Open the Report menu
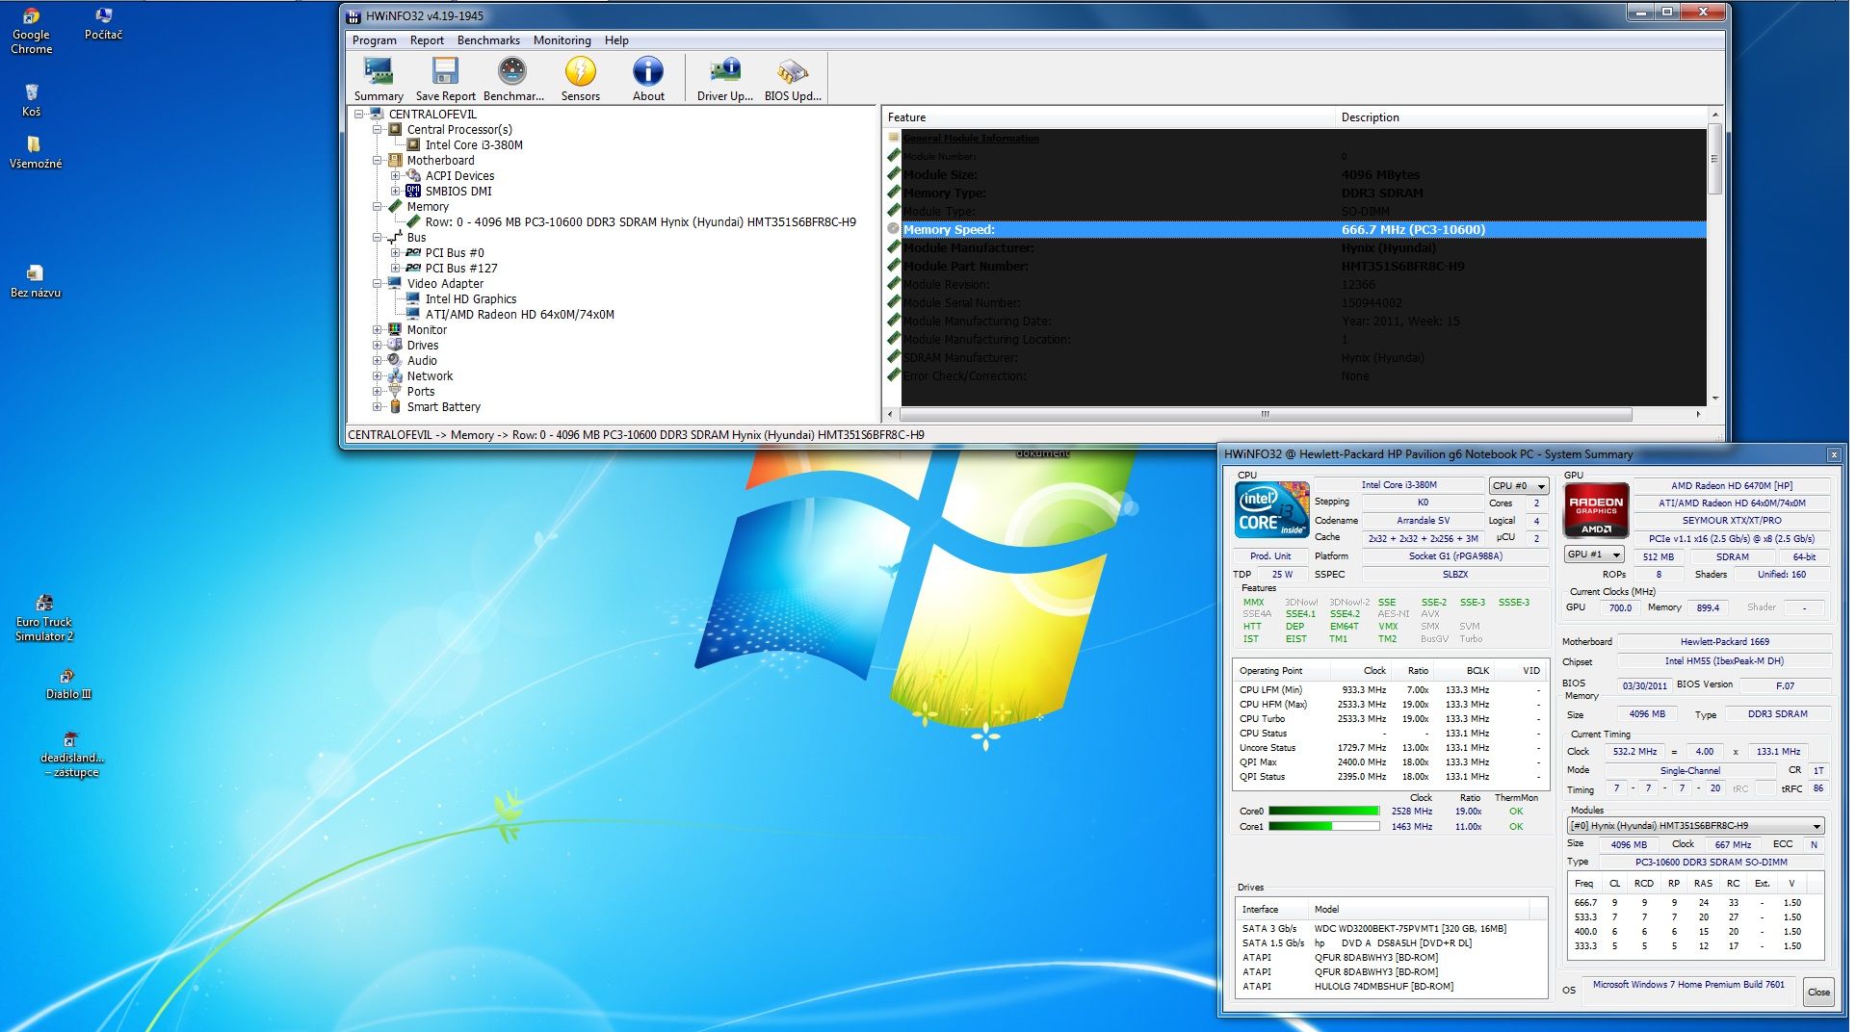This screenshot has height=1032, width=1856. coord(426,40)
